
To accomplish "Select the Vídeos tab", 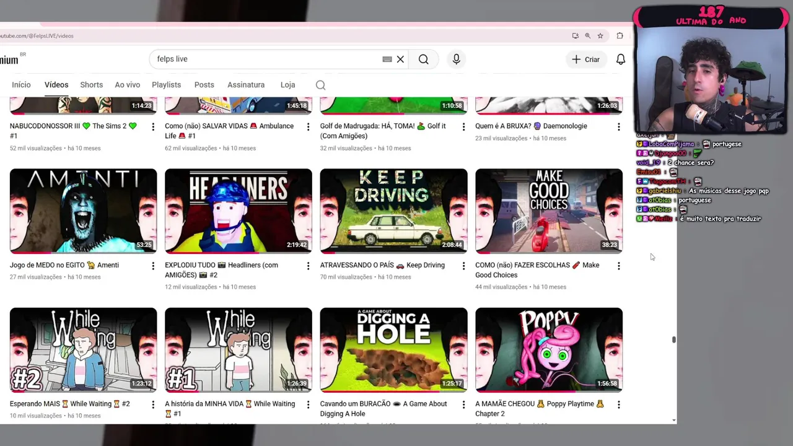I will click(56, 85).
